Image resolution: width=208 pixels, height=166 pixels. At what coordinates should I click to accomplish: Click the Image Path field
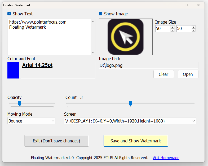pyautogui.click(x=148, y=65)
